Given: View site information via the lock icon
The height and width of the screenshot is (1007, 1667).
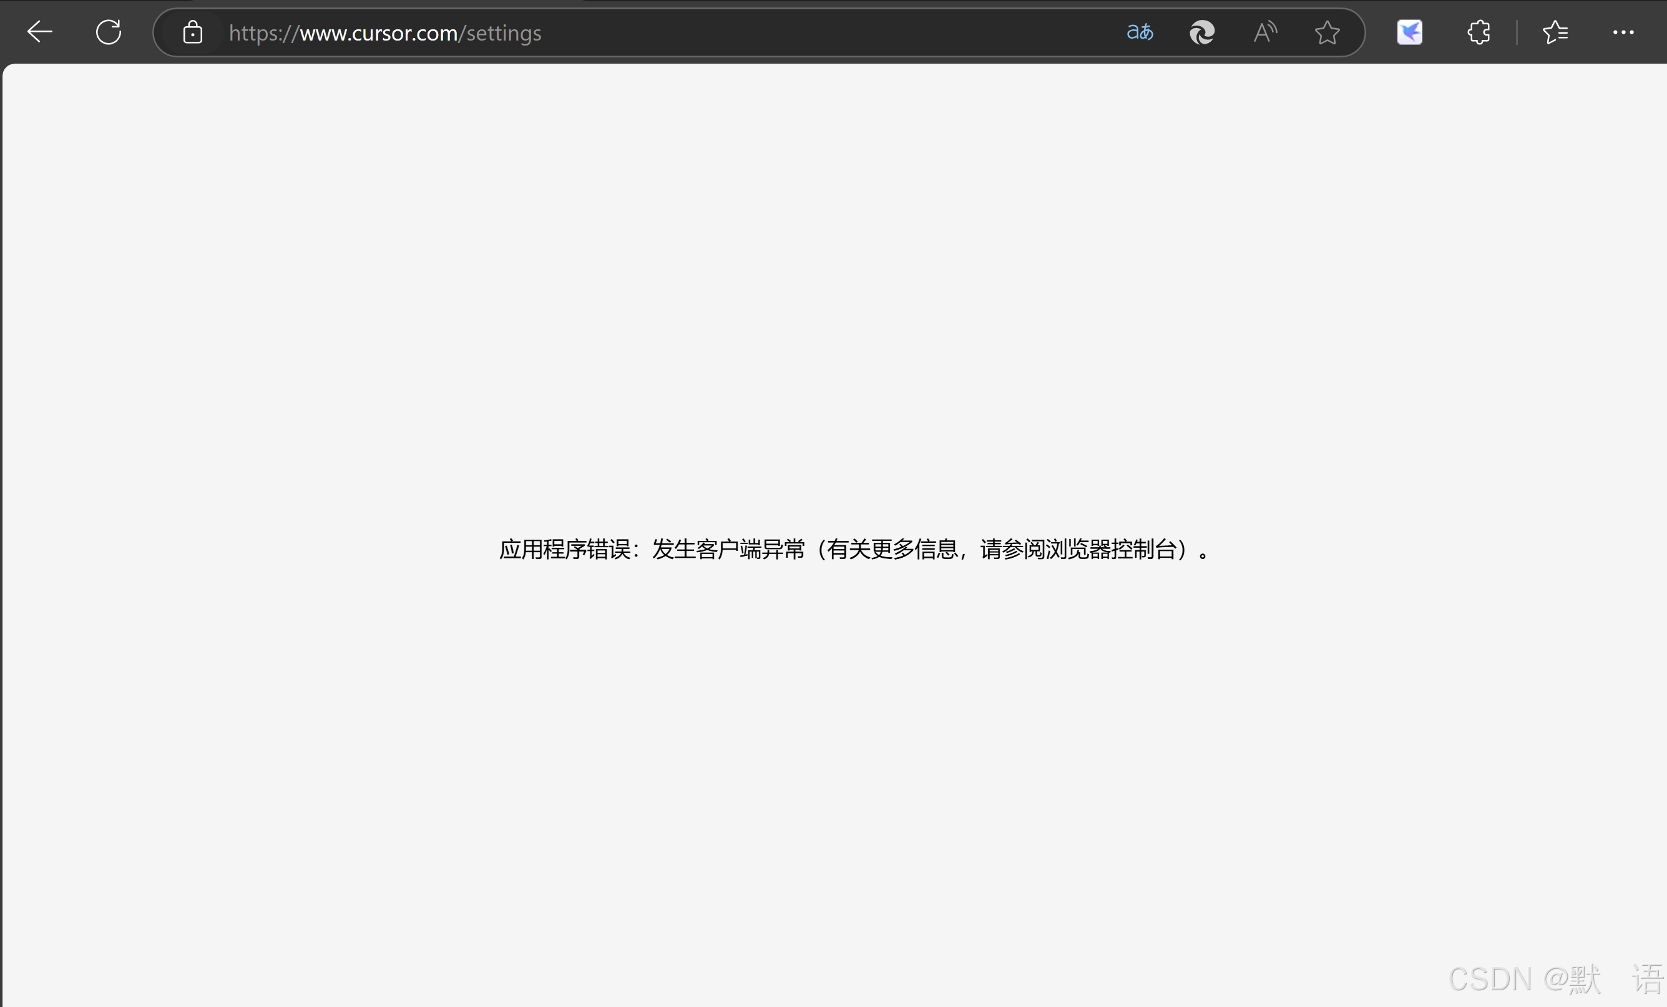Looking at the screenshot, I should click(193, 32).
